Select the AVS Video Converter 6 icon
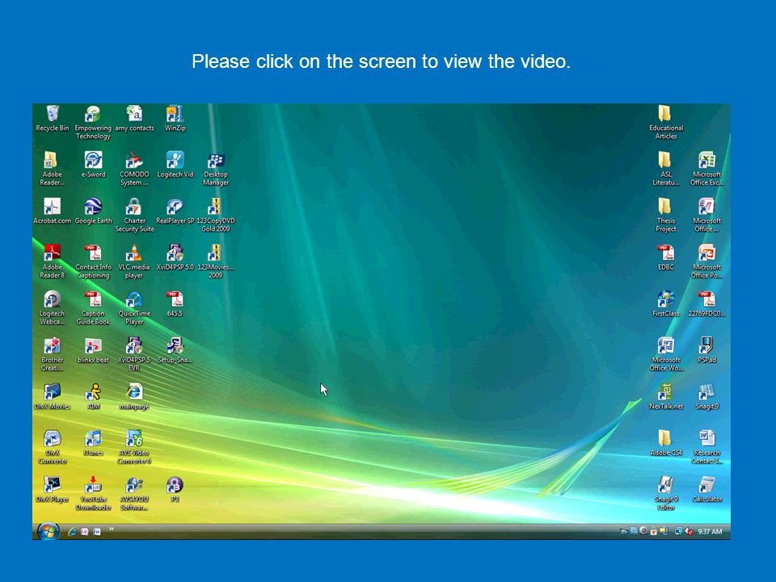 pyautogui.click(x=134, y=447)
